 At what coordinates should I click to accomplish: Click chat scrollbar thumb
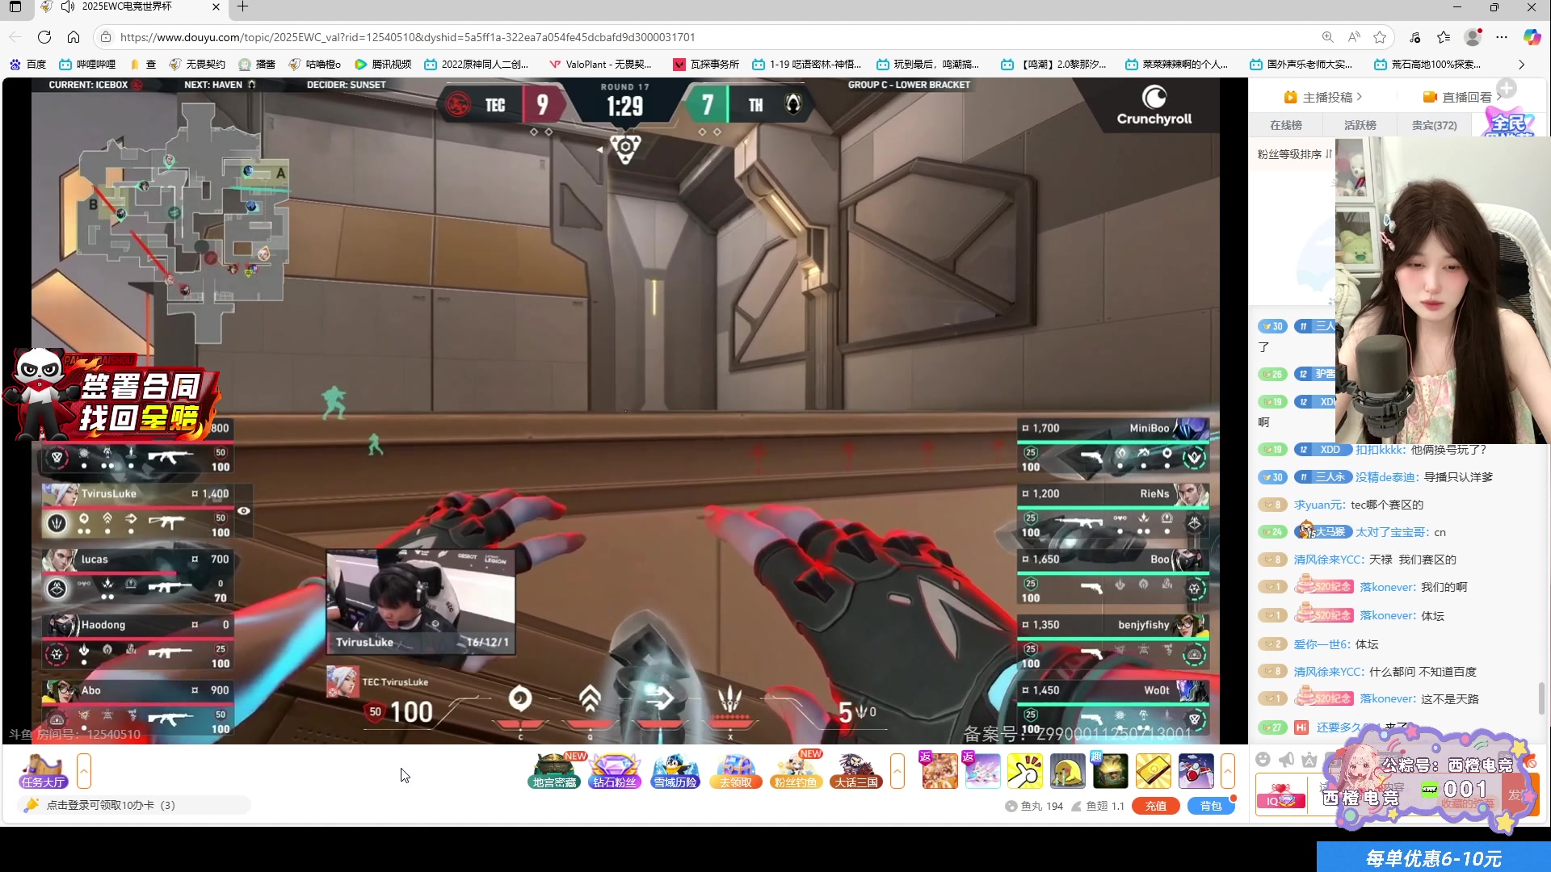(1541, 698)
